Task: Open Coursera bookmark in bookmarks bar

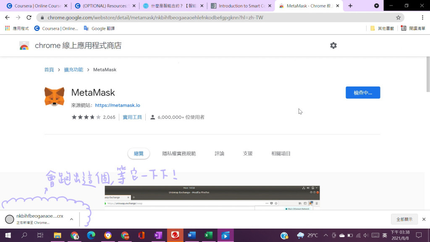Action: point(56,28)
